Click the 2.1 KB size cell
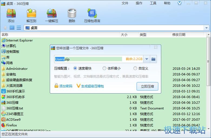This screenshot has height=138, width=211. click(132, 97)
